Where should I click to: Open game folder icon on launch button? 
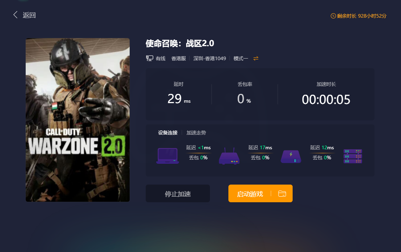282,193
